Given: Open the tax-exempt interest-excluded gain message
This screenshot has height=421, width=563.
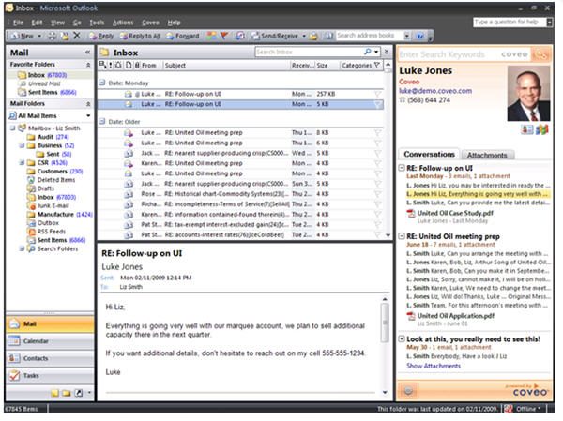Looking at the screenshot, I should point(240,225).
